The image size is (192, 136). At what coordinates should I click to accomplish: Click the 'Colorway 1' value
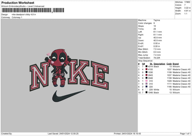coord(17,17)
